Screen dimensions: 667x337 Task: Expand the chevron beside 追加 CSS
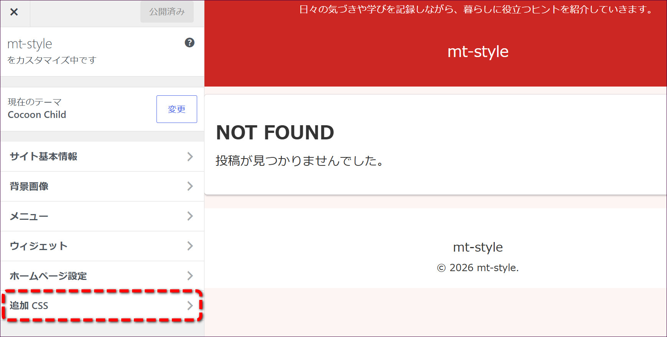[x=190, y=306]
